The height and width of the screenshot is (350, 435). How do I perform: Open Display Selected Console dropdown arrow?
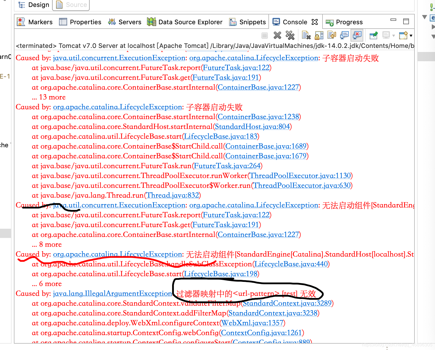(394, 36)
